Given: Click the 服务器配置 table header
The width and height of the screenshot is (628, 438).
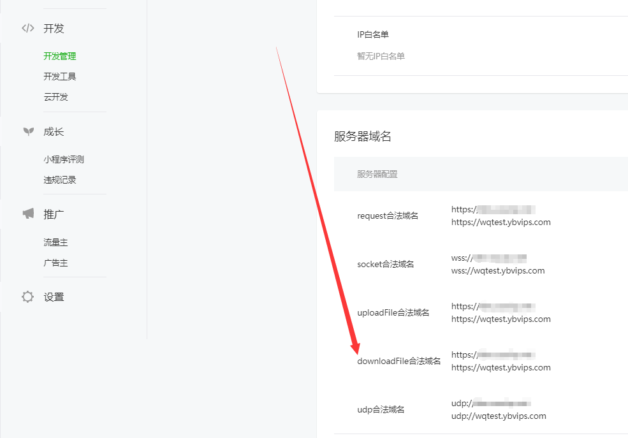Looking at the screenshot, I should (377, 174).
